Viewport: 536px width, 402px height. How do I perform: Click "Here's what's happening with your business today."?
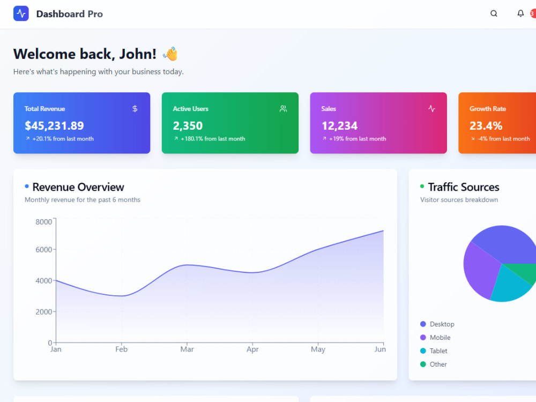99,71
